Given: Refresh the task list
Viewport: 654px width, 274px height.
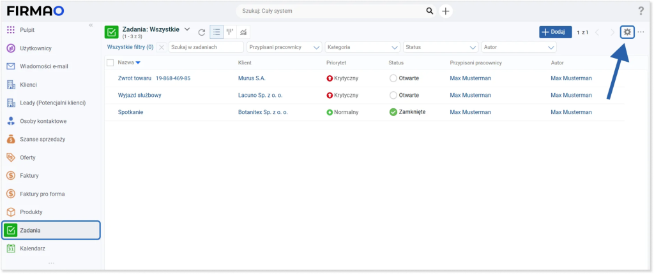Looking at the screenshot, I should coord(202,32).
